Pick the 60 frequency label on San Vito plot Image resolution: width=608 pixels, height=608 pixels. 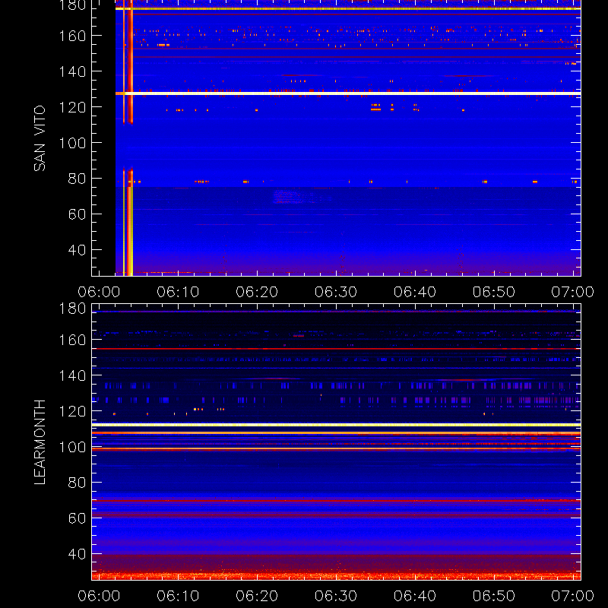78,214
